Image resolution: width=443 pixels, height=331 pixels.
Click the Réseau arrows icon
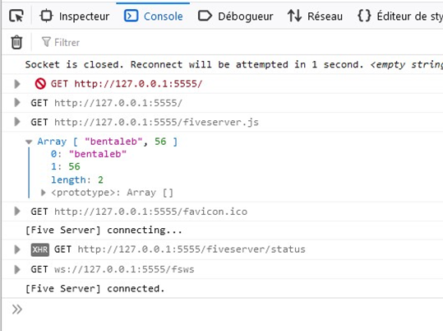295,16
